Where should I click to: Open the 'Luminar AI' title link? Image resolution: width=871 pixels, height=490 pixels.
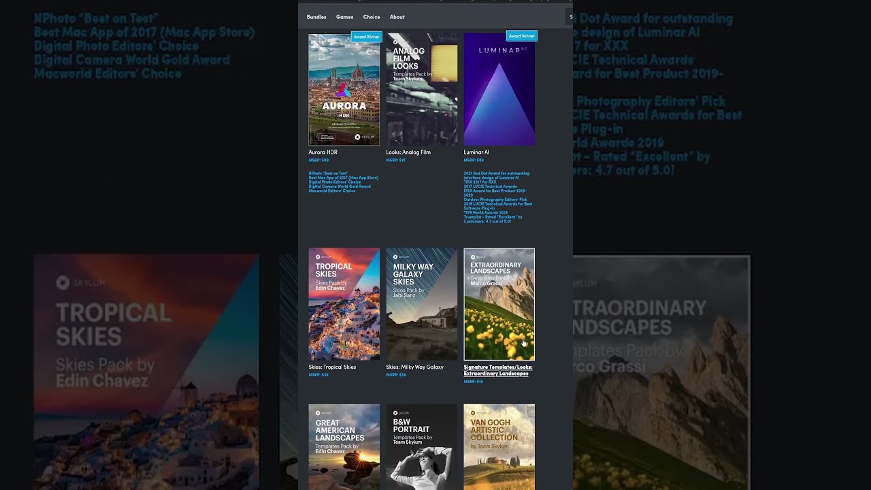click(476, 152)
